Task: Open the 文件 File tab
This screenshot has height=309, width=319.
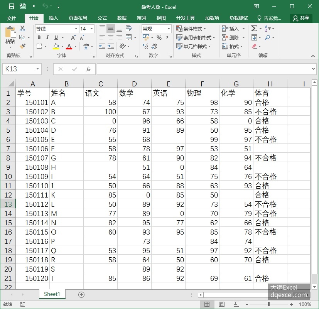Action: coord(12,18)
